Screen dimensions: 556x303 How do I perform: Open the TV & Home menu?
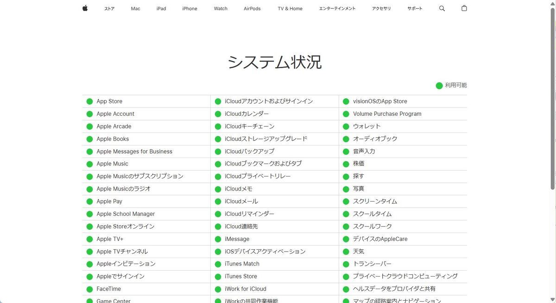point(290,8)
